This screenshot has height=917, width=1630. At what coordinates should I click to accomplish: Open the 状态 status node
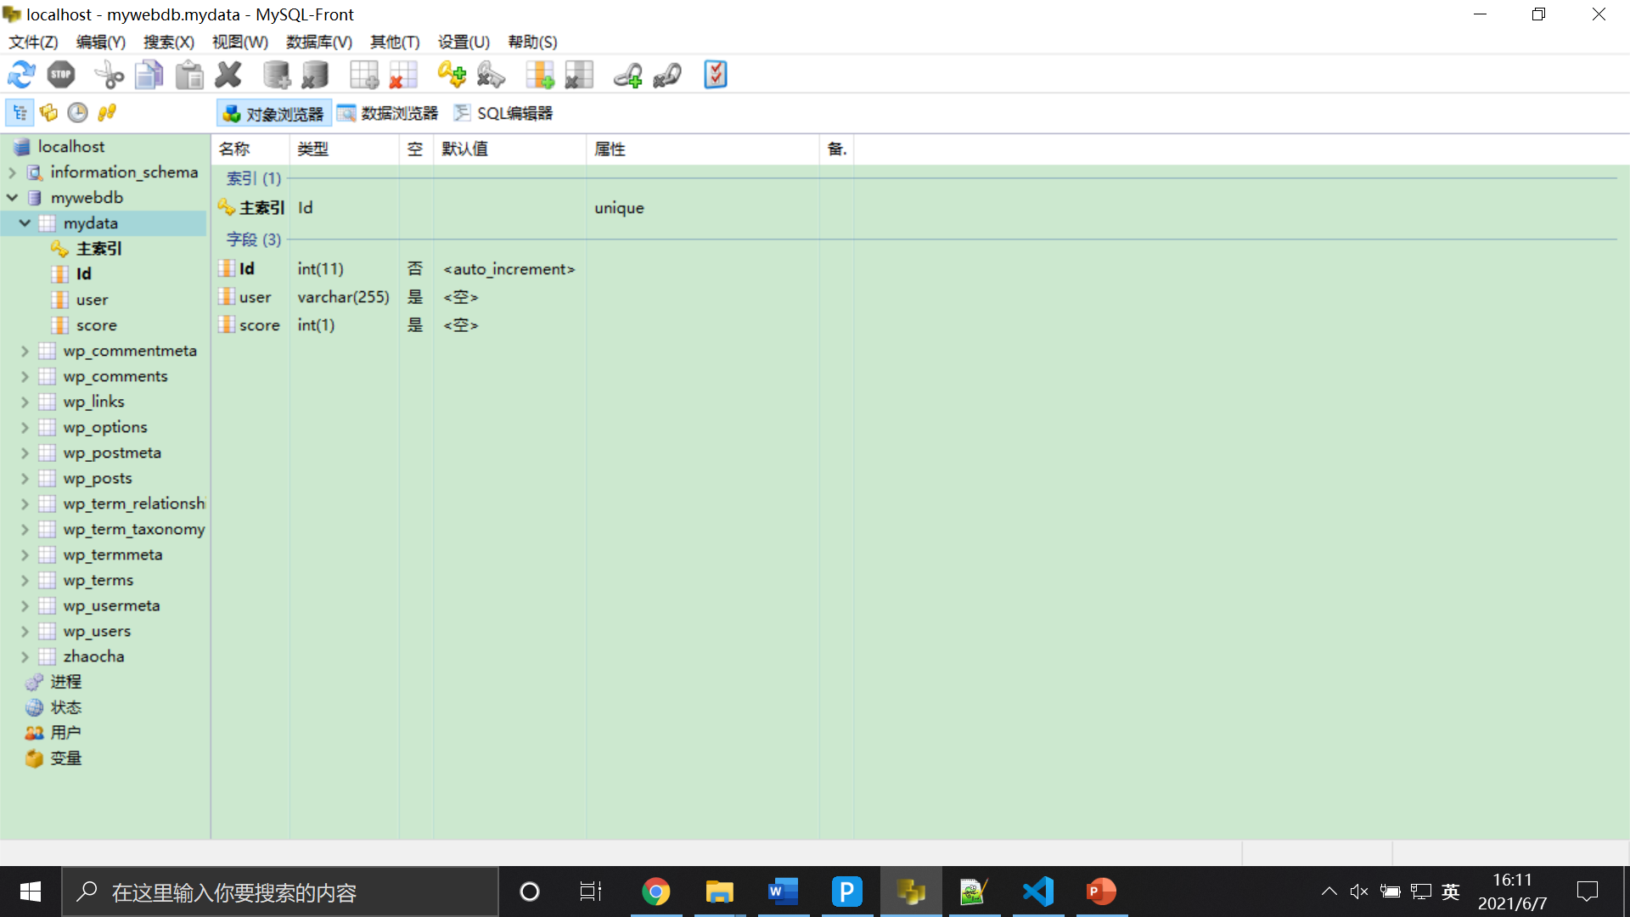click(65, 707)
